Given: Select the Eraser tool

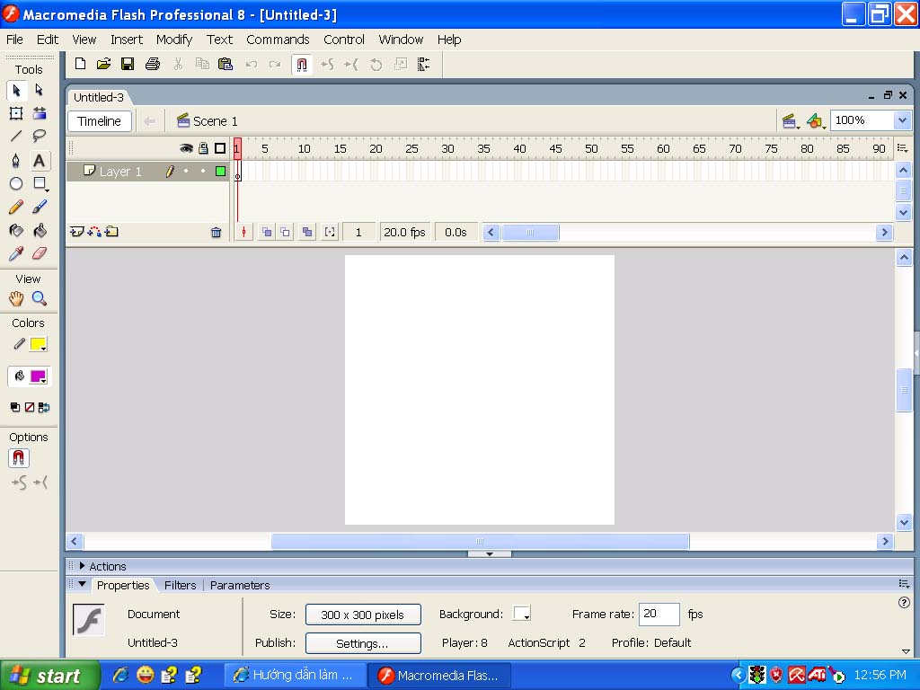Looking at the screenshot, I should click(x=40, y=253).
